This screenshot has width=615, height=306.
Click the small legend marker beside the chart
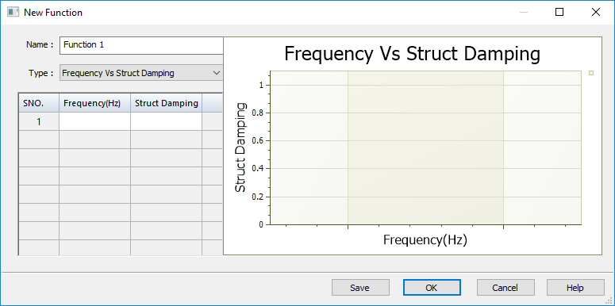pyautogui.click(x=591, y=73)
